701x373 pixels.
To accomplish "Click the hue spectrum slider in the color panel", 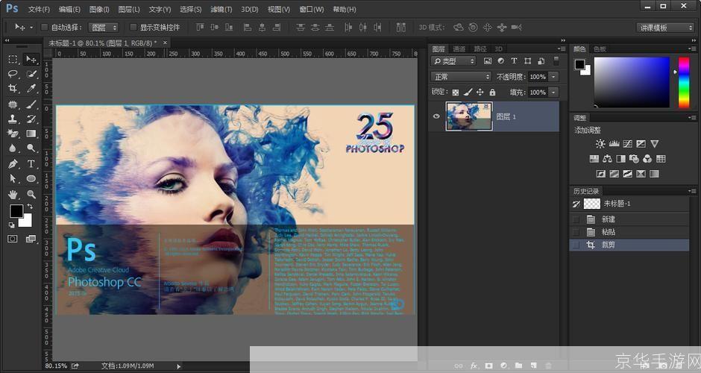I will coord(684,82).
